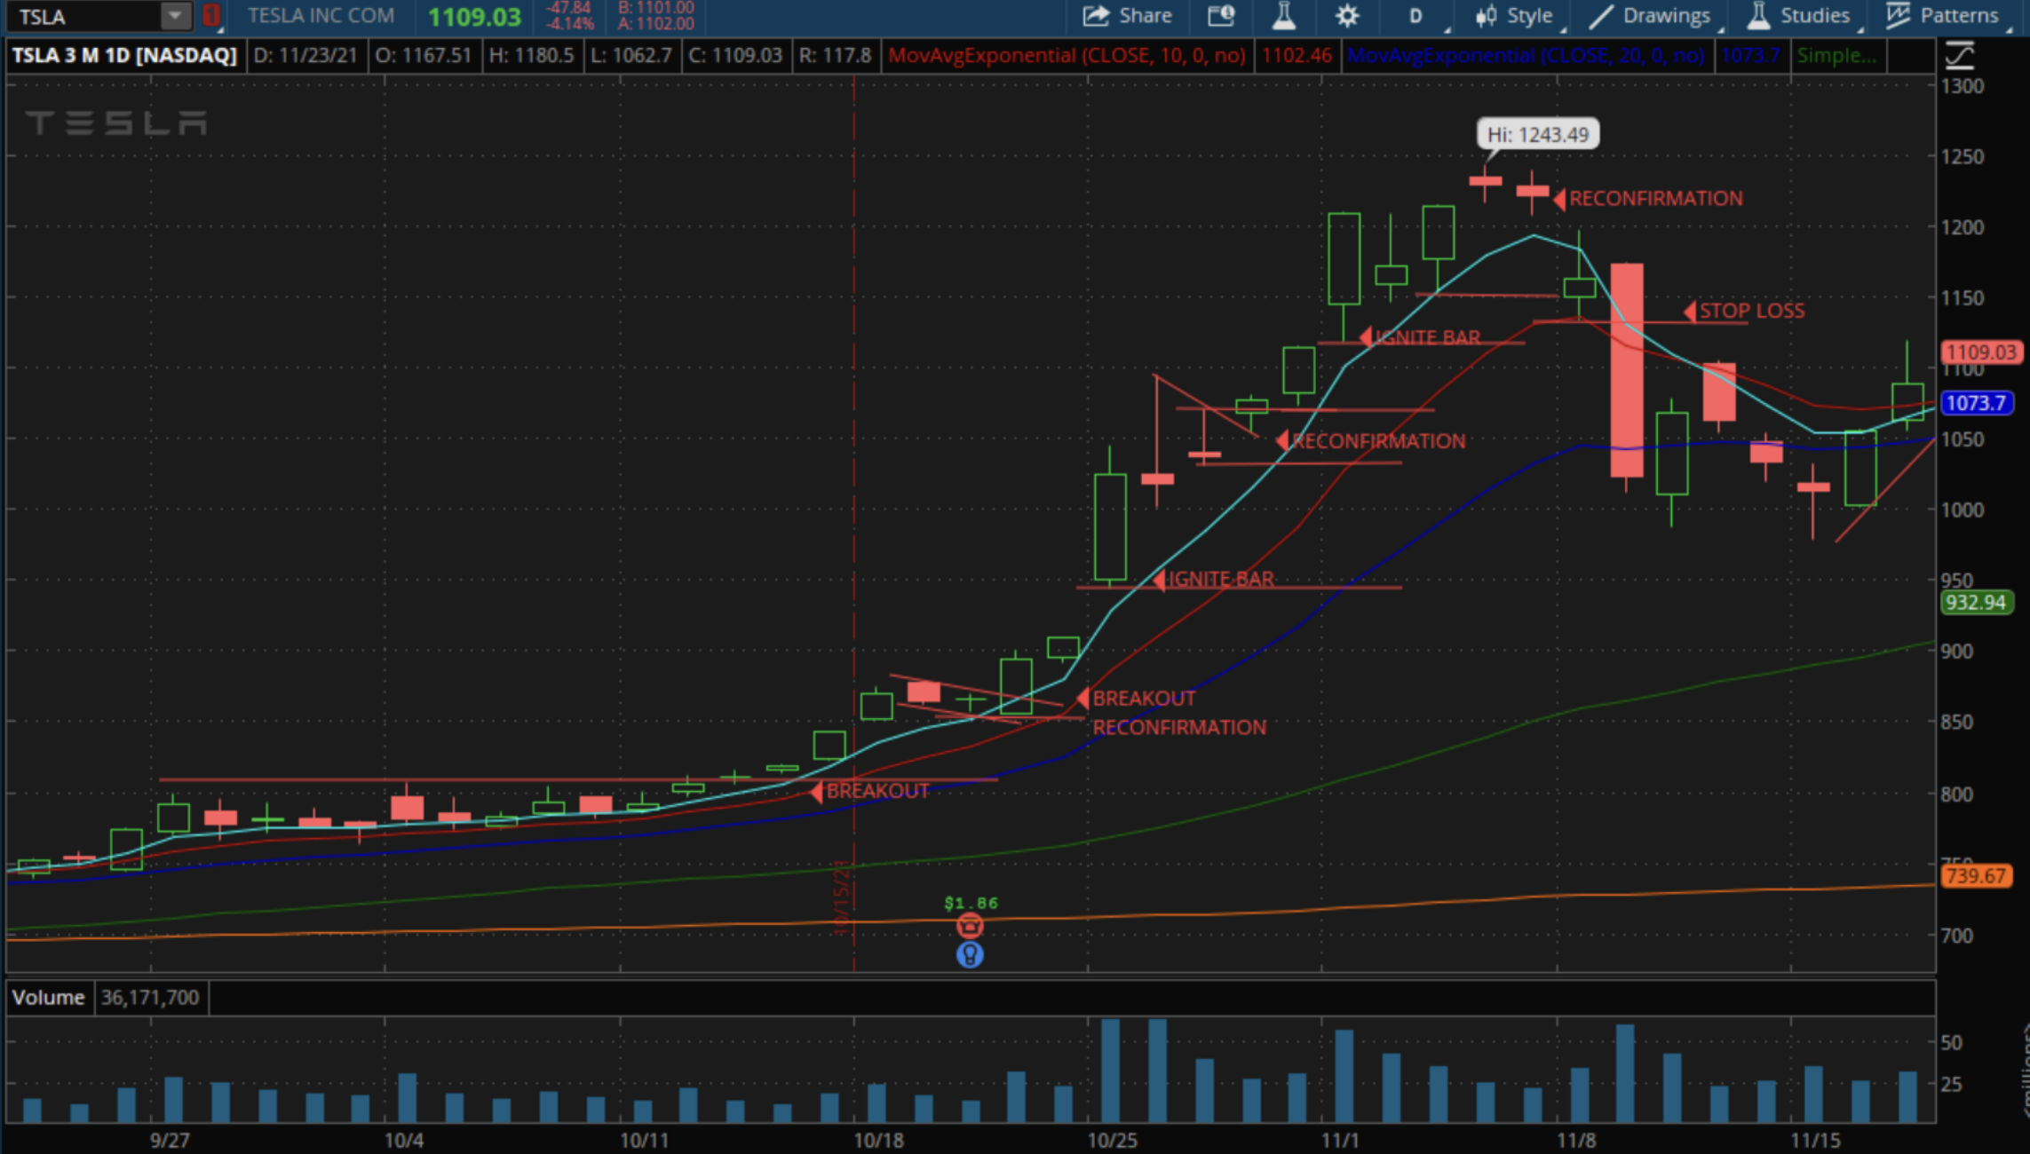Click the Hi: 1243.49 price bubble
Image resolution: width=2030 pixels, height=1154 pixels.
(x=1538, y=135)
